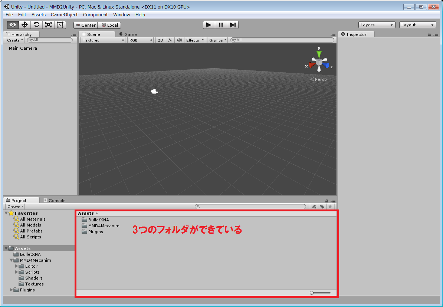Viewport: 443px width, 307px height.
Task: Open the Effects dropdown arrow
Action: [203, 40]
